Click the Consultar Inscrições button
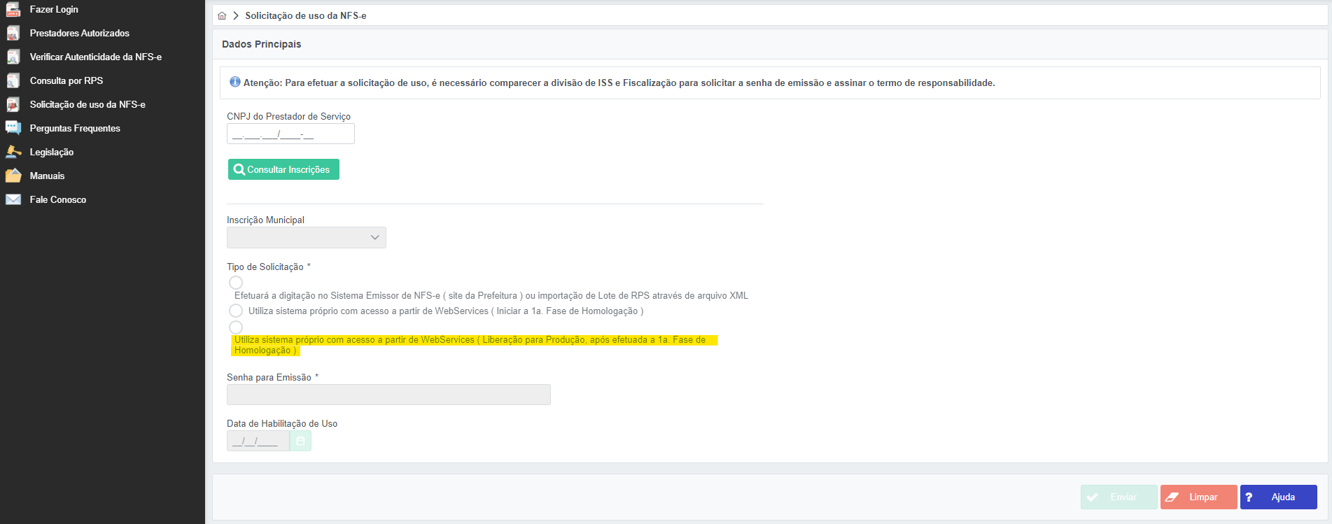Screen dimensions: 1332x524 (283, 169)
